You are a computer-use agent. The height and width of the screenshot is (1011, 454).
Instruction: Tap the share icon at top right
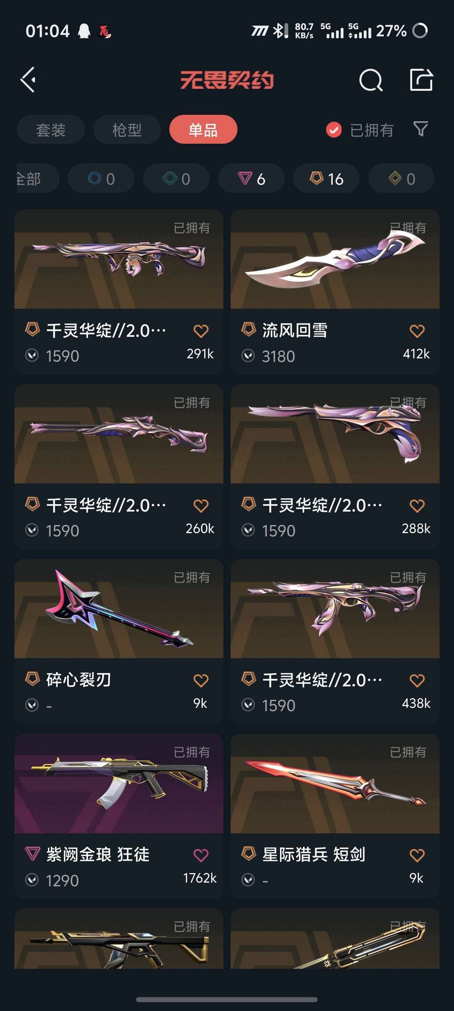pyautogui.click(x=421, y=80)
